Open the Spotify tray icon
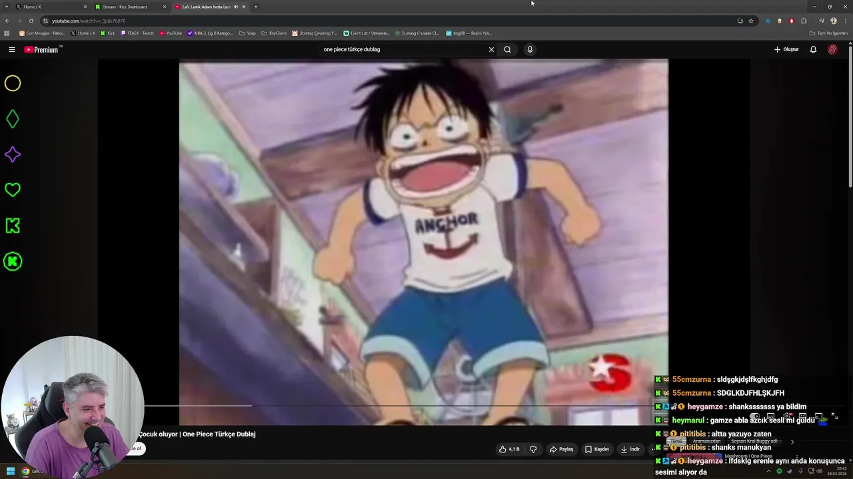 click(779, 471)
